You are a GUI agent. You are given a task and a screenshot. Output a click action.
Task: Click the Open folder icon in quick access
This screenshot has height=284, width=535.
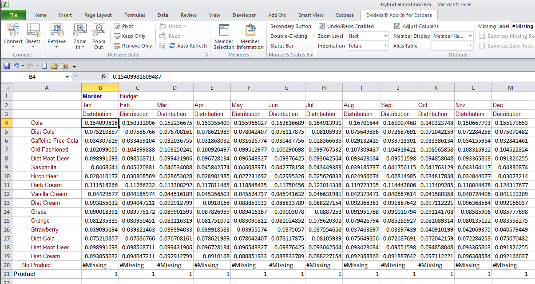(x=54, y=66)
